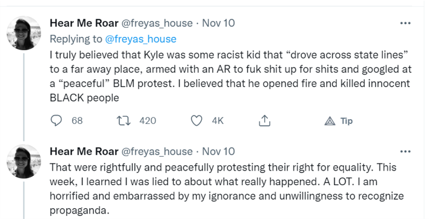This screenshot has width=429, height=219.
Task: Click second tweet's profile avatar
Action: click(x=24, y=162)
